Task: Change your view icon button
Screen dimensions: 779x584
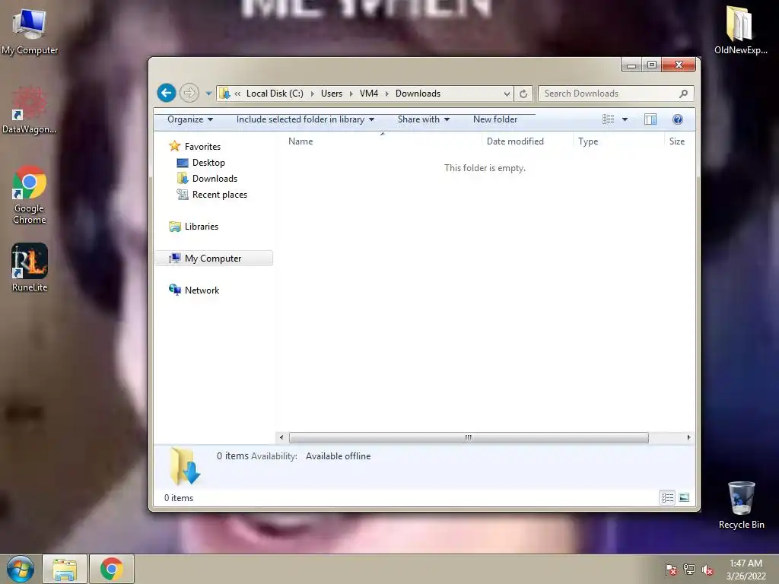Action: 608,119
